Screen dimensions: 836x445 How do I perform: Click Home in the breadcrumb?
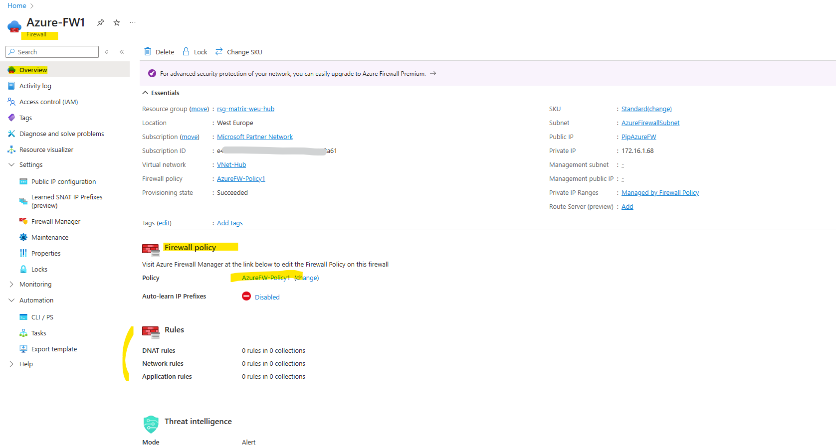17,5
